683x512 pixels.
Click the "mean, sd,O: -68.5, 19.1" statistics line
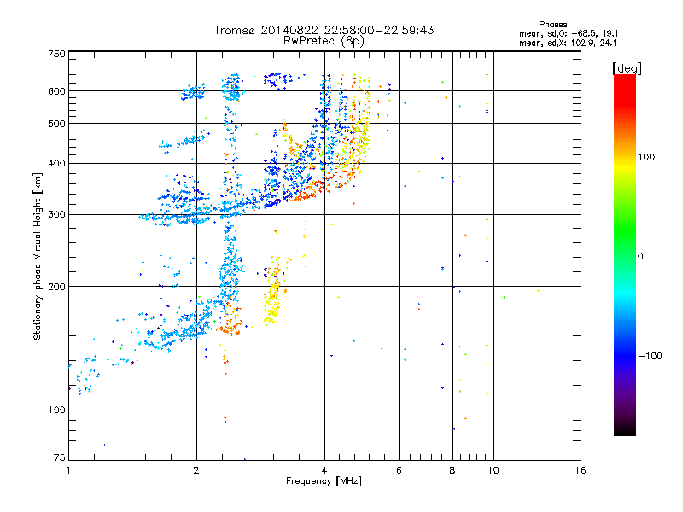point(569,33)
